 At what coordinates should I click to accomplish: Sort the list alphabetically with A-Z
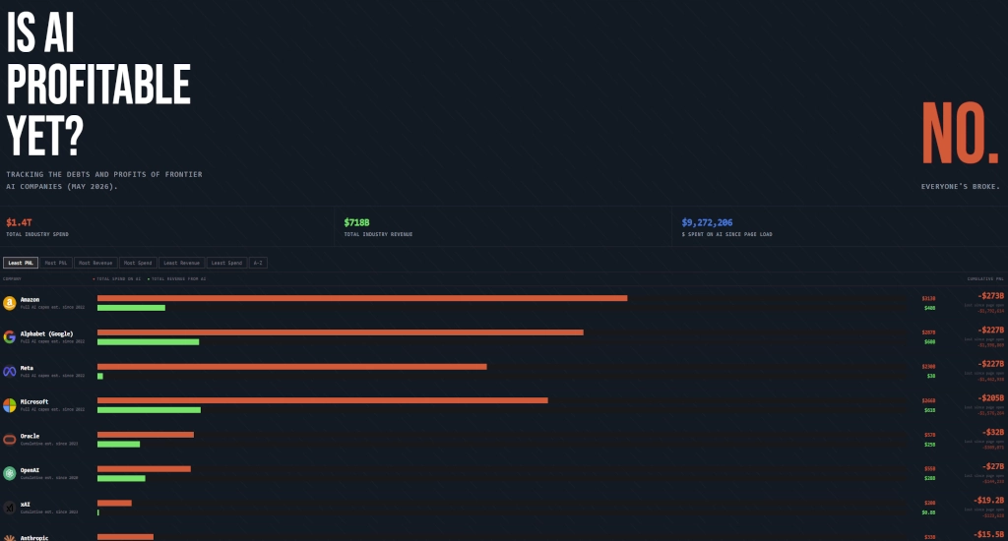258,263
